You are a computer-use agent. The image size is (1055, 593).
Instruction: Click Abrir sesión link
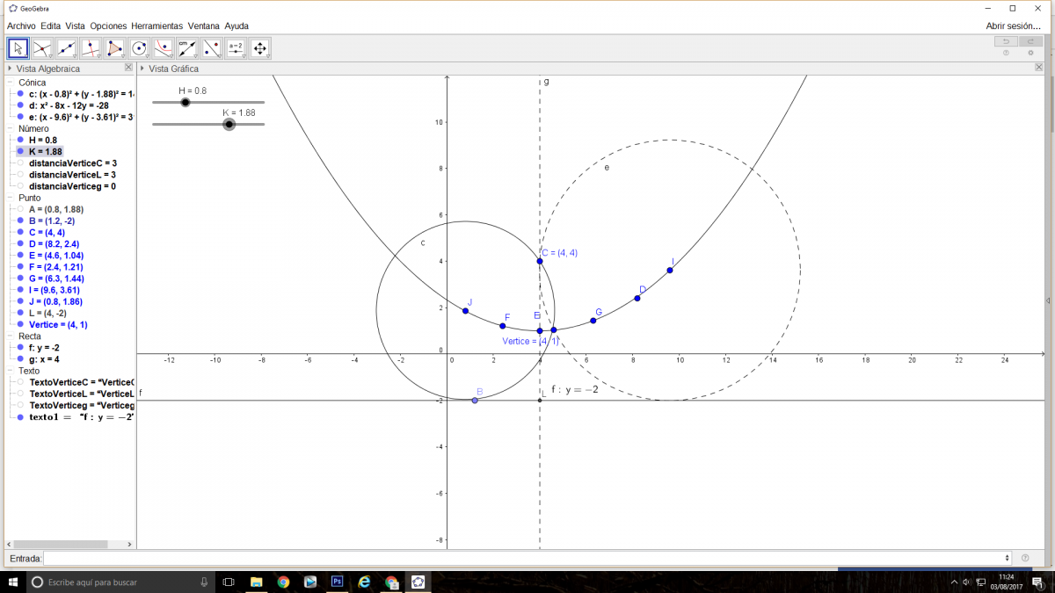pyautogui.click(x=1013, y=26)
